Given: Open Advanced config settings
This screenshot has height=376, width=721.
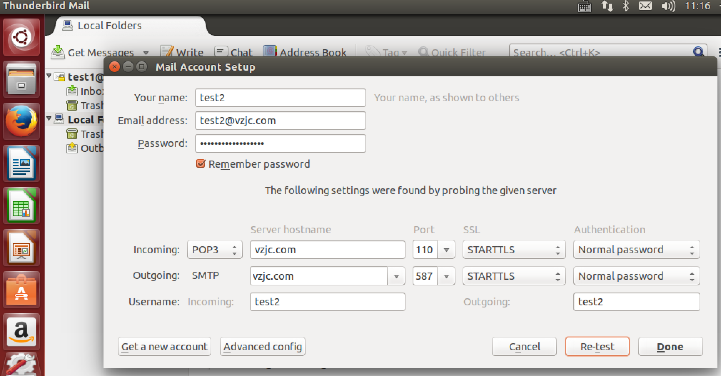Looking at the screenshot, I should [x=262, y=347].
